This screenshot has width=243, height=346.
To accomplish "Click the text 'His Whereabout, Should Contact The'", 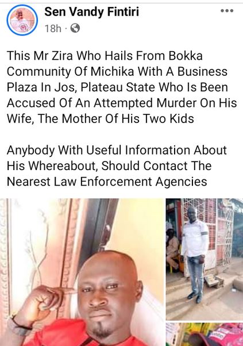I will pyautogui.click(x=109, y=166).
